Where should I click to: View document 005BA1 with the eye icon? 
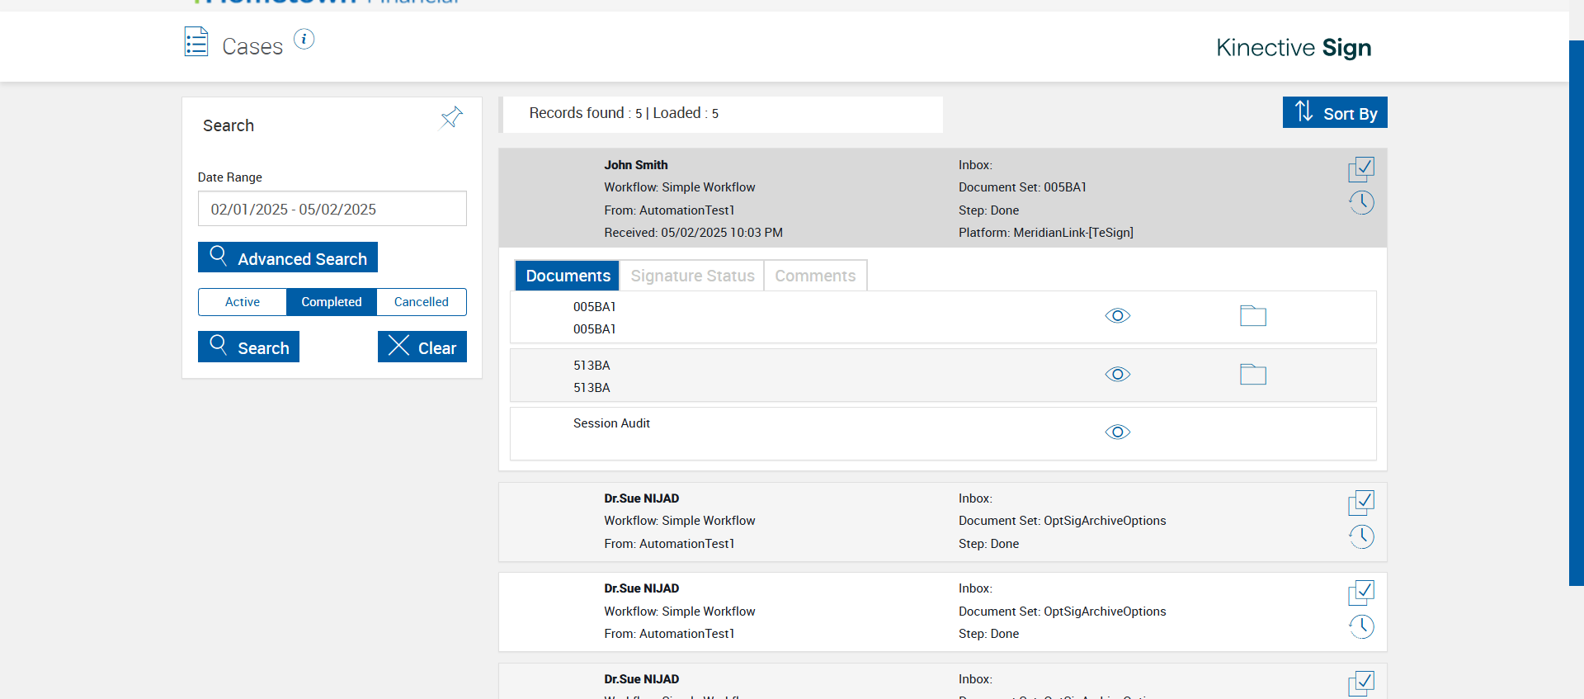point(1117,316)
